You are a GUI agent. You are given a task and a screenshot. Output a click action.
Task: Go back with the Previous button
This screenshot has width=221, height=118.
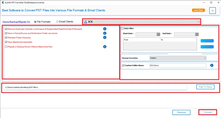click(181, 112)
